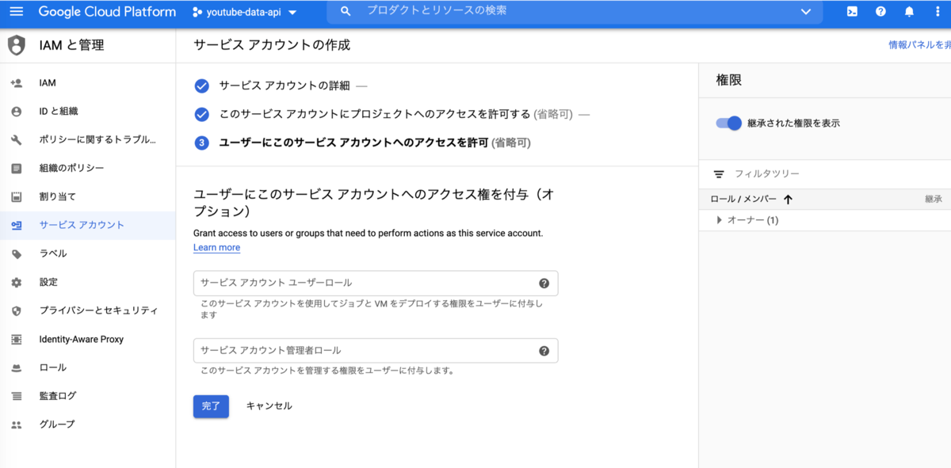Click the IAM add-person icon
The width and height of the screenshot is (951, 468).
coord(17,82)
